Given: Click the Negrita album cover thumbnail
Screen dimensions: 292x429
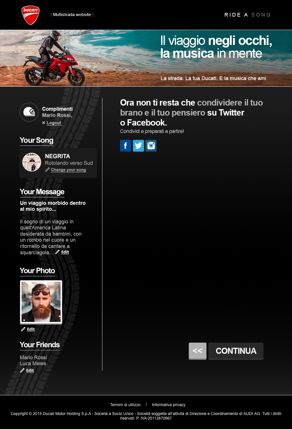Looking at the screenshot, I should coord(32,162).
